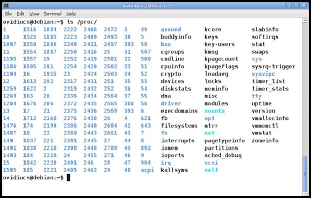Click the 'cgroups' entry
This screenshot has width=311, height=198.
pyautogui.click(x=172, y=52)
